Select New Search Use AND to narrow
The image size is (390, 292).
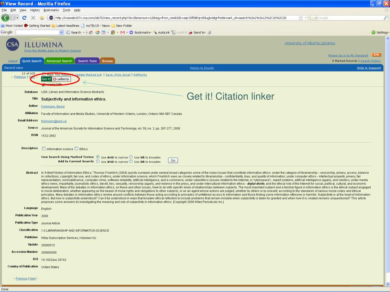click(x=98, y=157)
